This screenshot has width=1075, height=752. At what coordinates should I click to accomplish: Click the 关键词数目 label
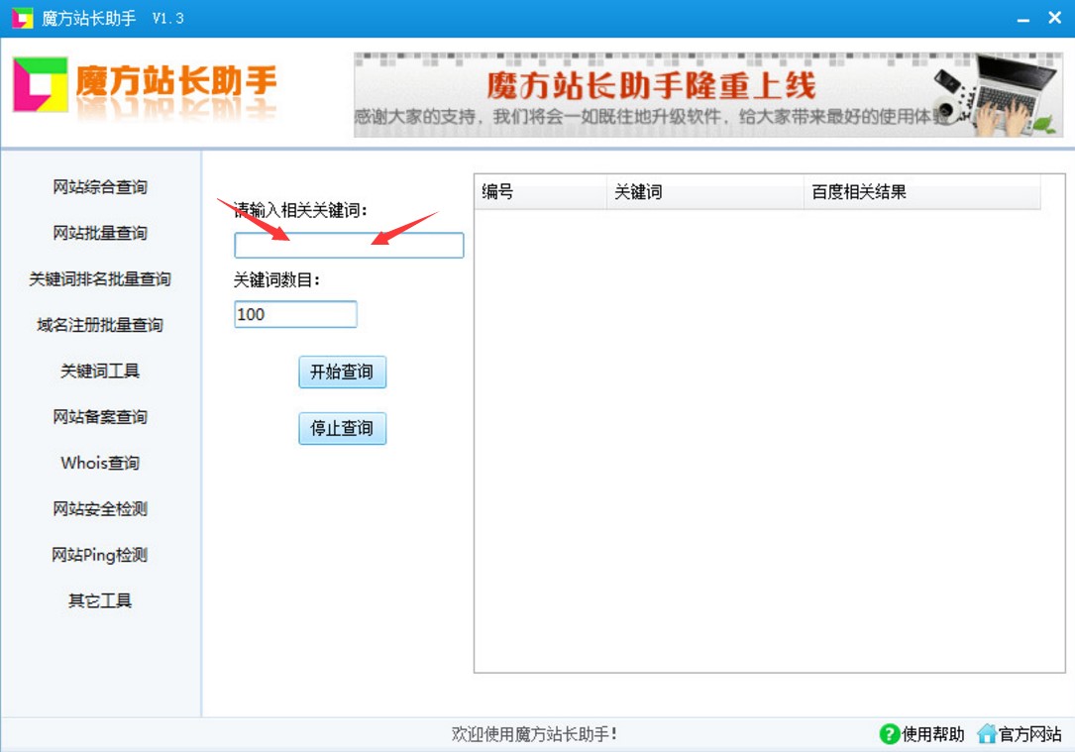point(277,280)
